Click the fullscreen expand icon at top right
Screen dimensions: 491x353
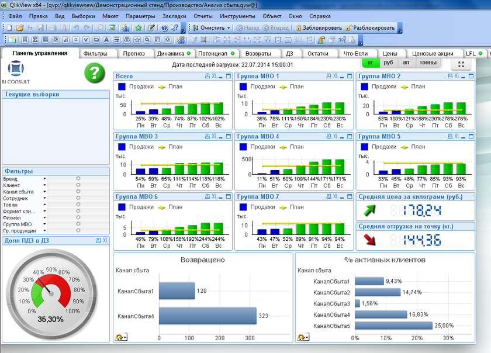tap(461, 65)
